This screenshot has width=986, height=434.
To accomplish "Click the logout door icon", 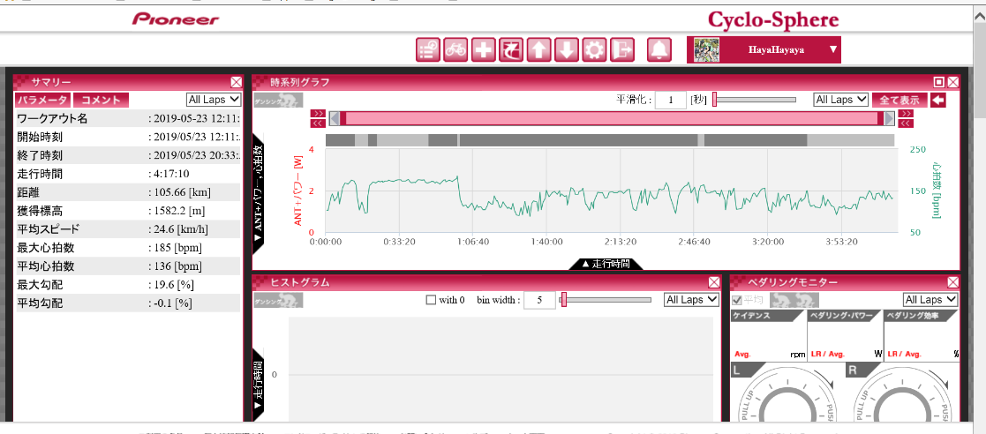I will [622, 50].
